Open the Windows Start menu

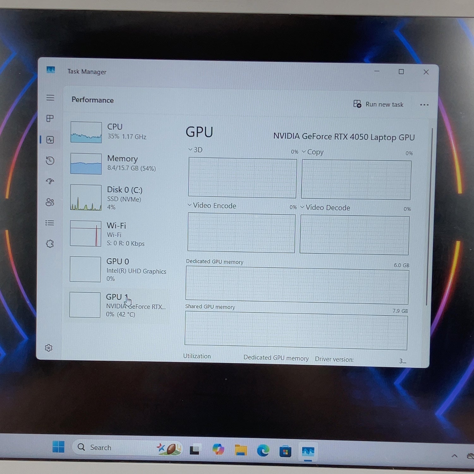point(58,447)
